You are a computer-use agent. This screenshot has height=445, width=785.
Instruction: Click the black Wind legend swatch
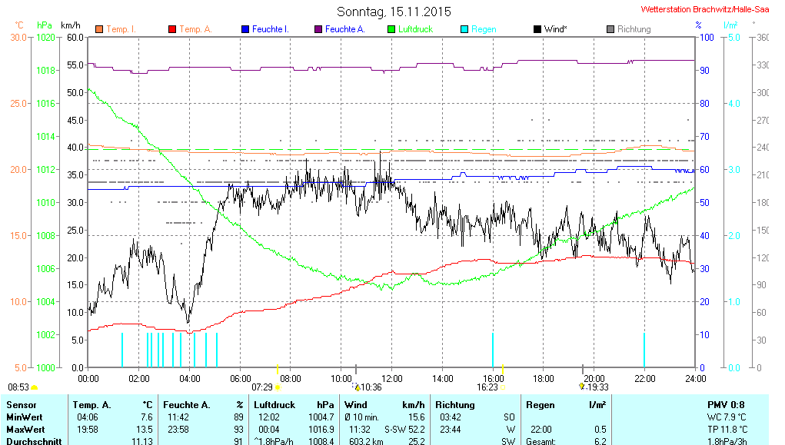(537, 29)
